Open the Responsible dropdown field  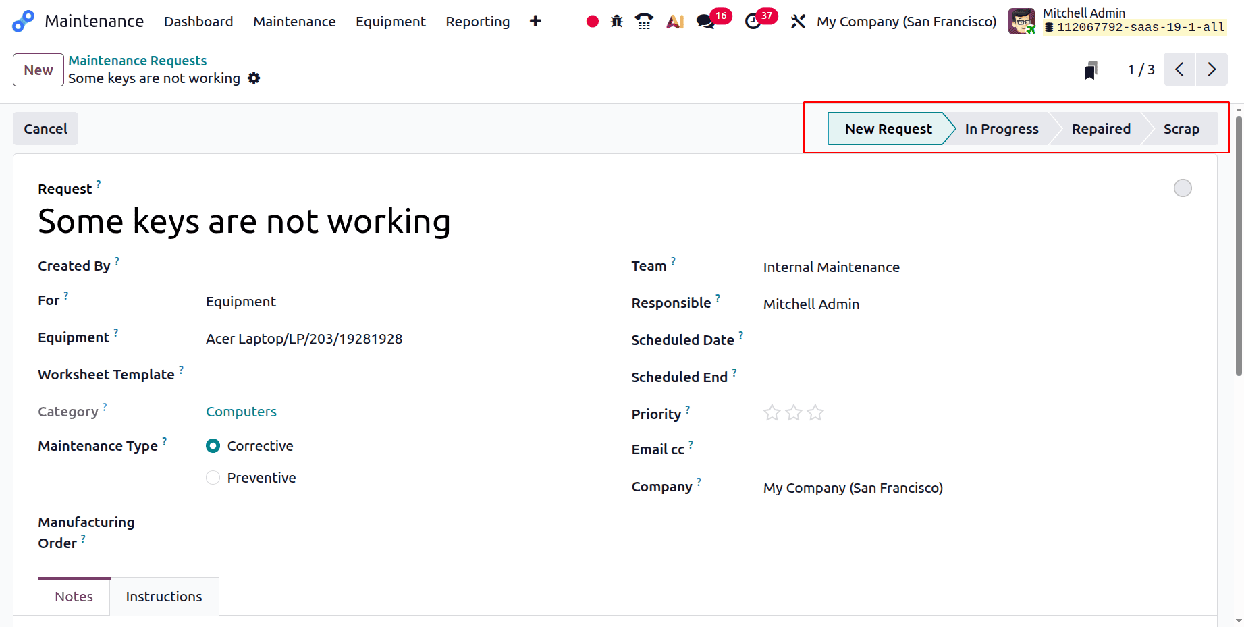coord(977,304)
